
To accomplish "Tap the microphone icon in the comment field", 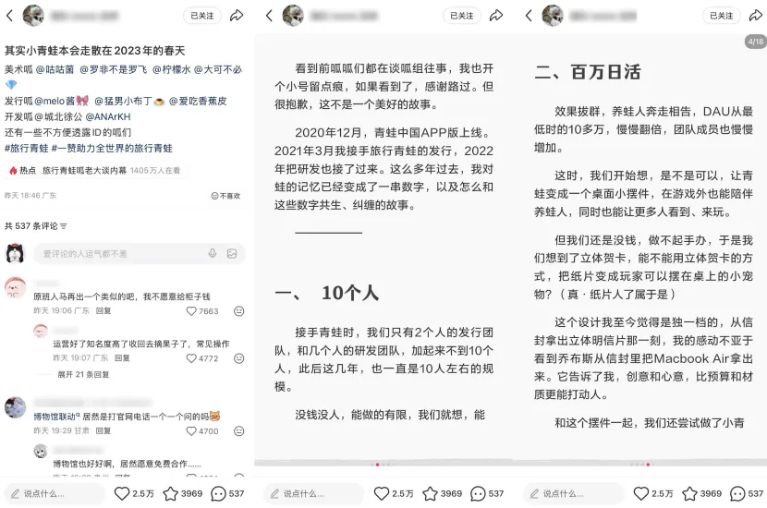I will 213,253.
